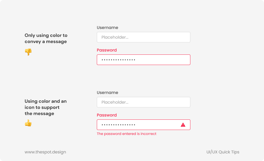Click the masked password dots in the icon-less field
Screen dimensions: 264x161
tap(119, 60)
